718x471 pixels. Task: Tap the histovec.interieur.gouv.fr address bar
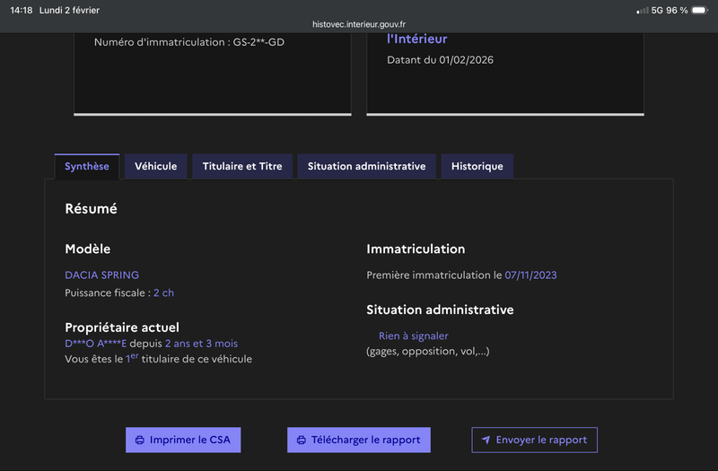pos(359,25)
